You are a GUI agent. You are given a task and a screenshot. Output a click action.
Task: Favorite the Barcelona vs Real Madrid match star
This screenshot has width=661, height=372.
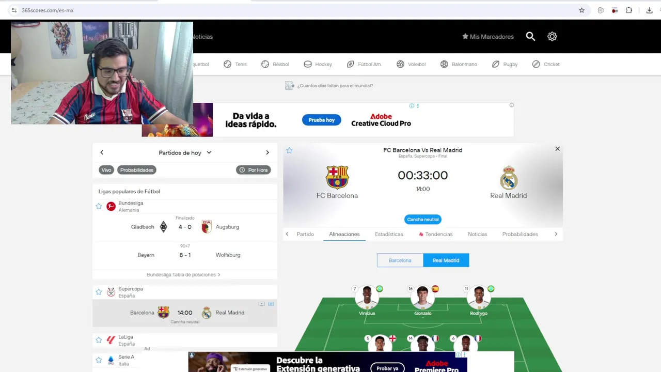pyautogui.click(x=289, y=150)
